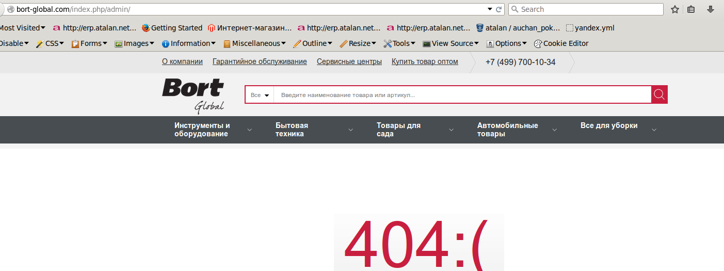
Task: Open View Source menu
Action: click(451, 43)
